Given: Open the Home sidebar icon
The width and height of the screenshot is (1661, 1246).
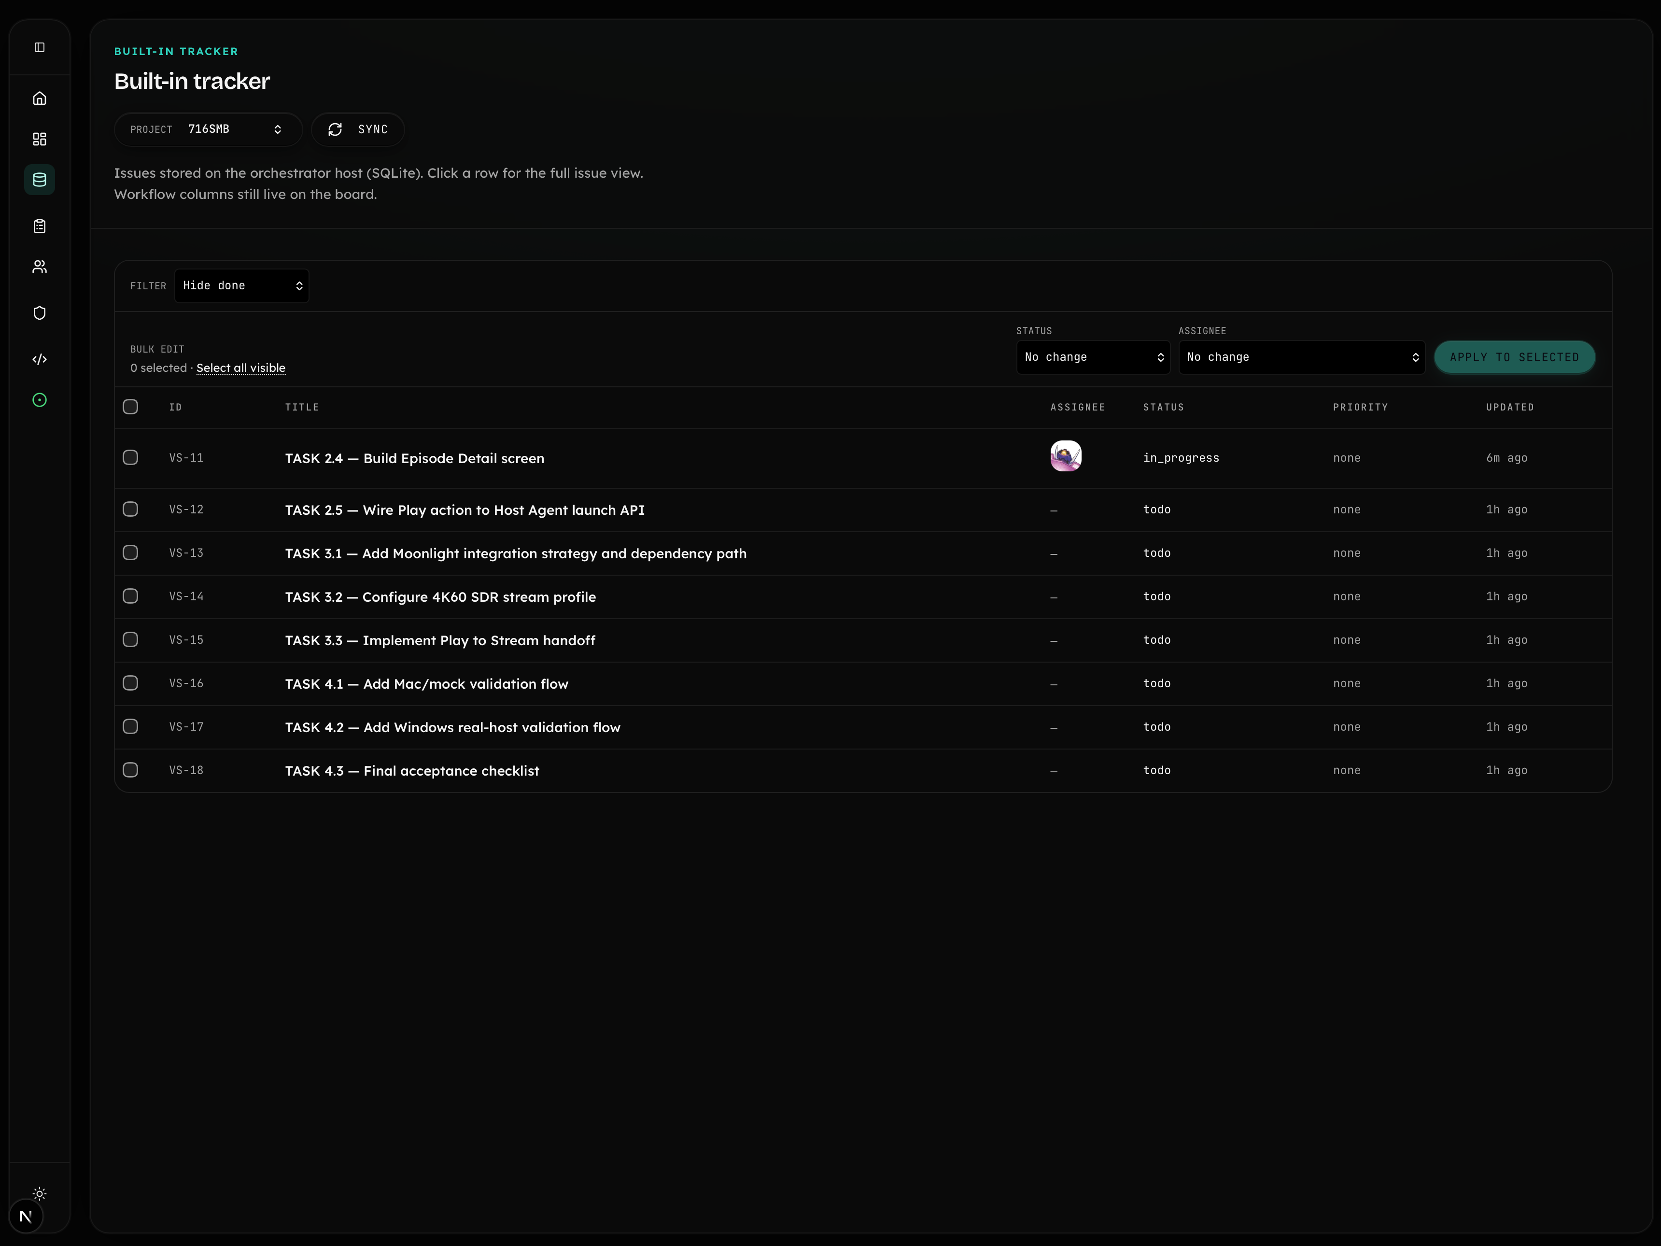Looking at the screenshot, I should click(40, 99).
